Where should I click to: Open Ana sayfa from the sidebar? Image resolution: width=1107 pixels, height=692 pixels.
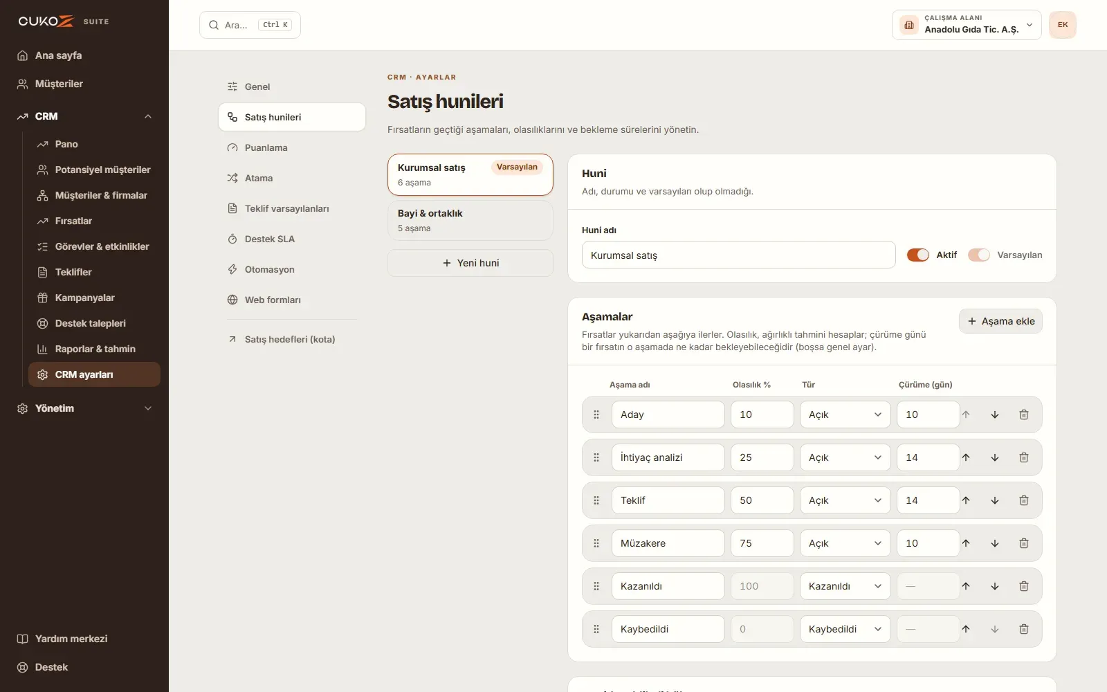84,55
